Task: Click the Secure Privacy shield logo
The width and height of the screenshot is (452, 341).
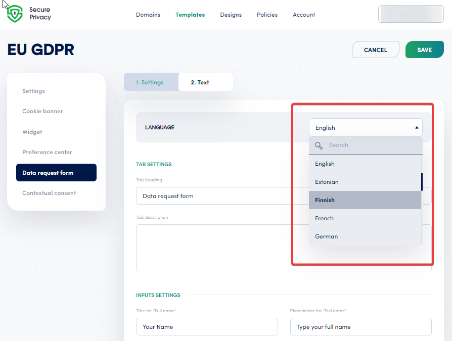Action: pos(15,13)
